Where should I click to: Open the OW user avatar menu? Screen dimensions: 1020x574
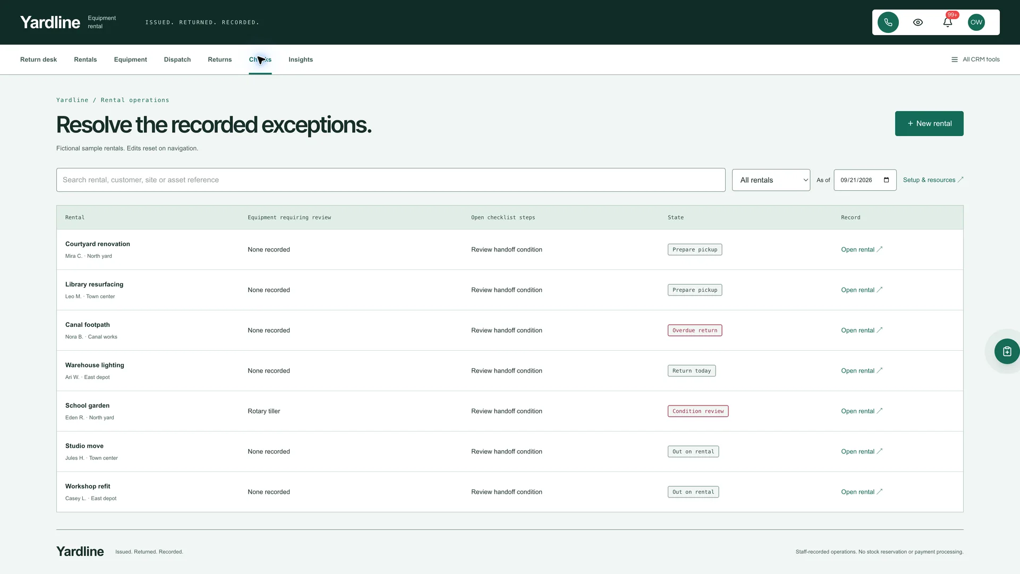(x=976, y=22)
